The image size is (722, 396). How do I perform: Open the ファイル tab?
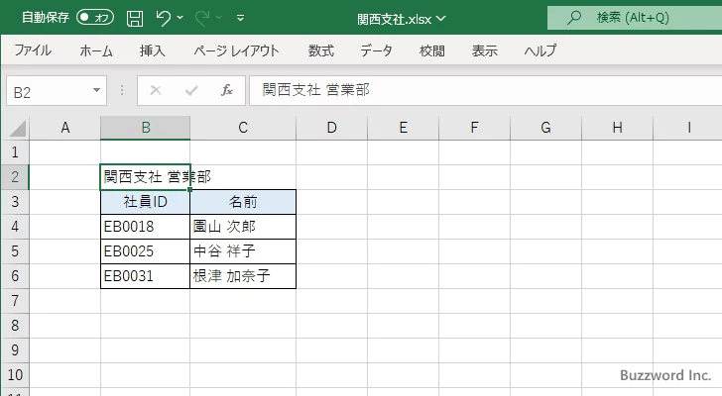[33, 50]
